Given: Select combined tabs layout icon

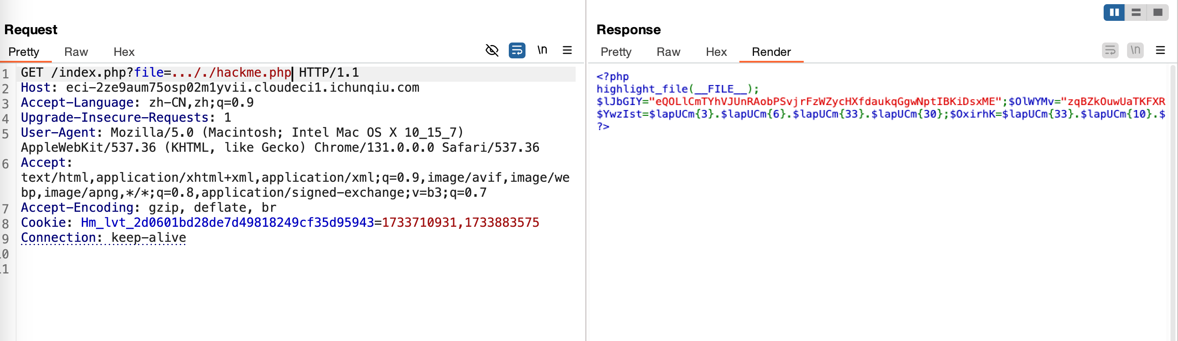Looking at the screenshot, I should coord(1158,13).
